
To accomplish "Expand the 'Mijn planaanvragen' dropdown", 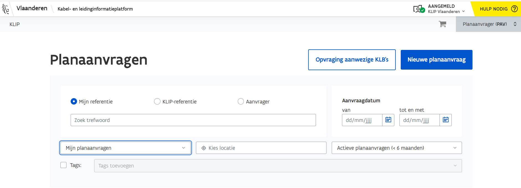I will pos(125,148).
